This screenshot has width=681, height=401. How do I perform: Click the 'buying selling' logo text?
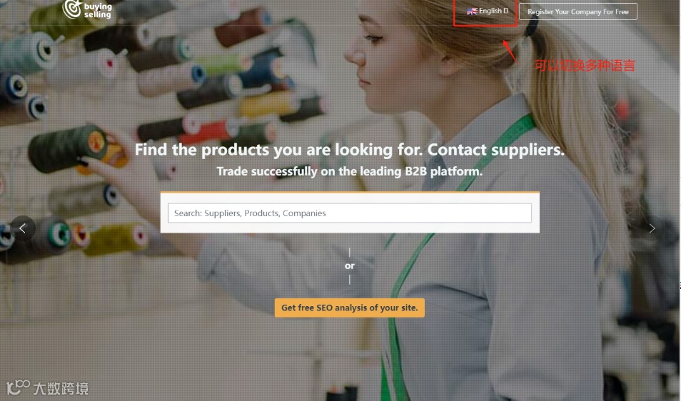coord(98,11)
